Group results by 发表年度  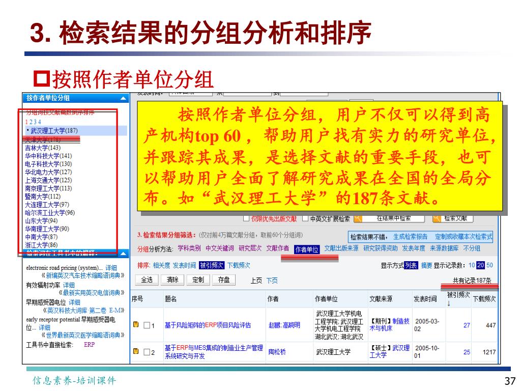point(414,248)
